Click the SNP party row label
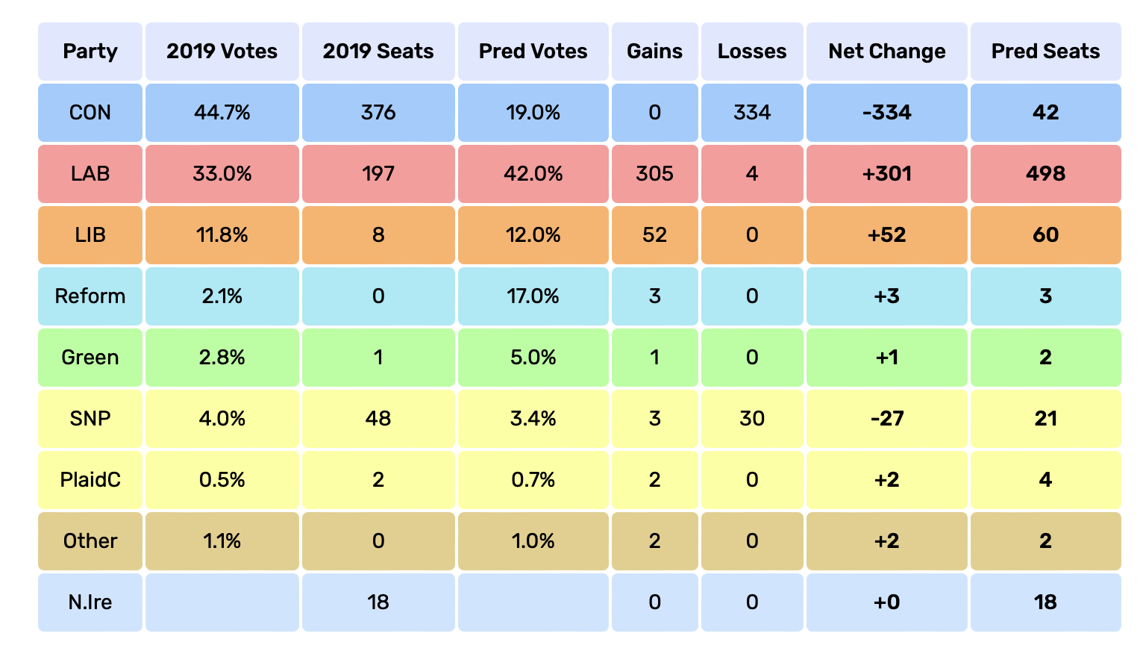 90,419
